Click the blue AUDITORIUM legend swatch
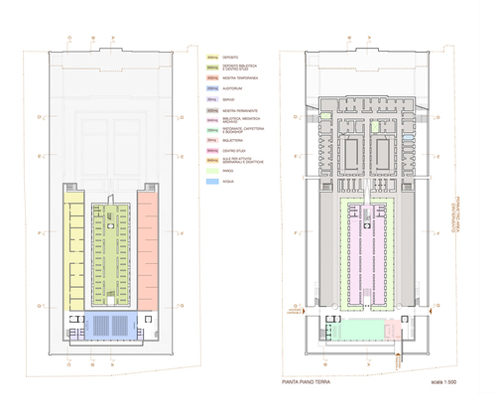This screenshot has width=496, height=419. tap(212, 88)
